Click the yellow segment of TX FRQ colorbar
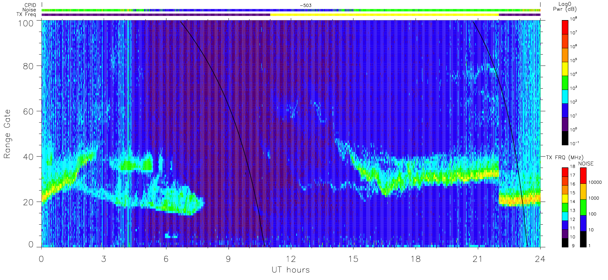This screenshot has width=608, height=280. tap(565, 199)
